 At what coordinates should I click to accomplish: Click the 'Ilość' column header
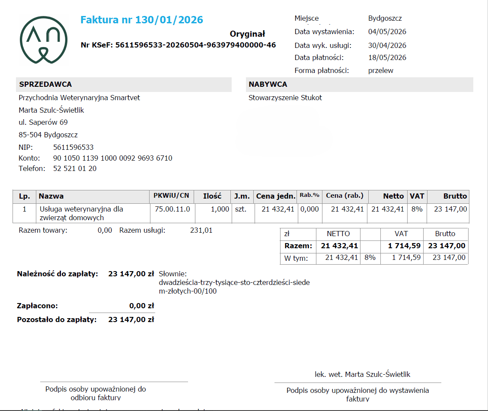tap(212, 196)
